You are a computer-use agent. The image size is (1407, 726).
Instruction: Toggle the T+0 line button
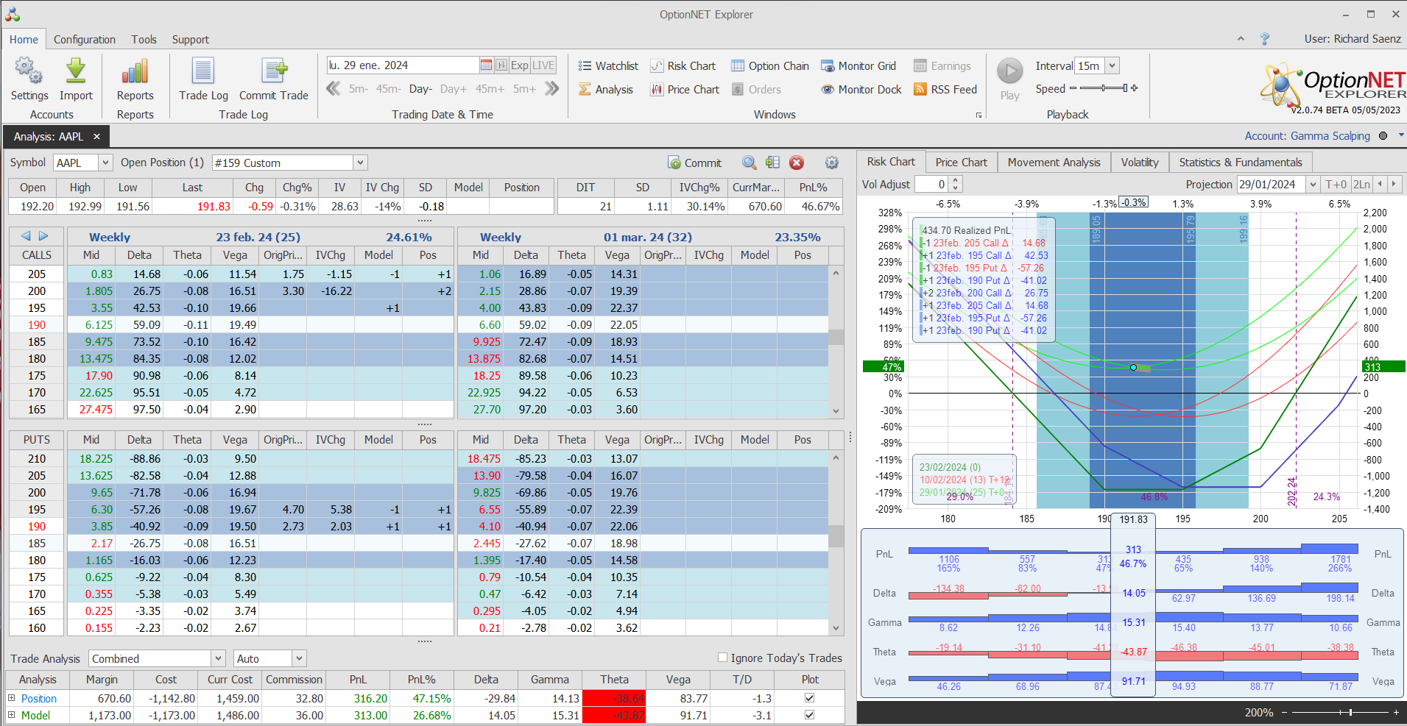(1336, 184)
